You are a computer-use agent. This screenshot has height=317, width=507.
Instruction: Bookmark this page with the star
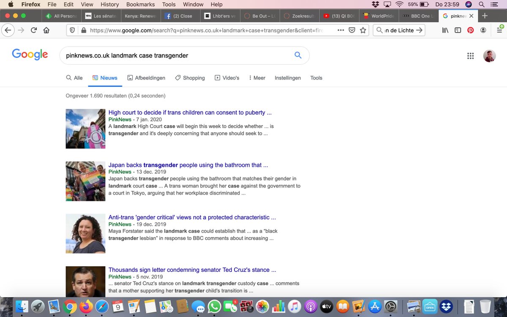pyautogui.click(x=363, y=30)
